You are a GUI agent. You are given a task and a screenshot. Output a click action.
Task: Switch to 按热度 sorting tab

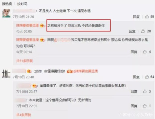(7, 4)
